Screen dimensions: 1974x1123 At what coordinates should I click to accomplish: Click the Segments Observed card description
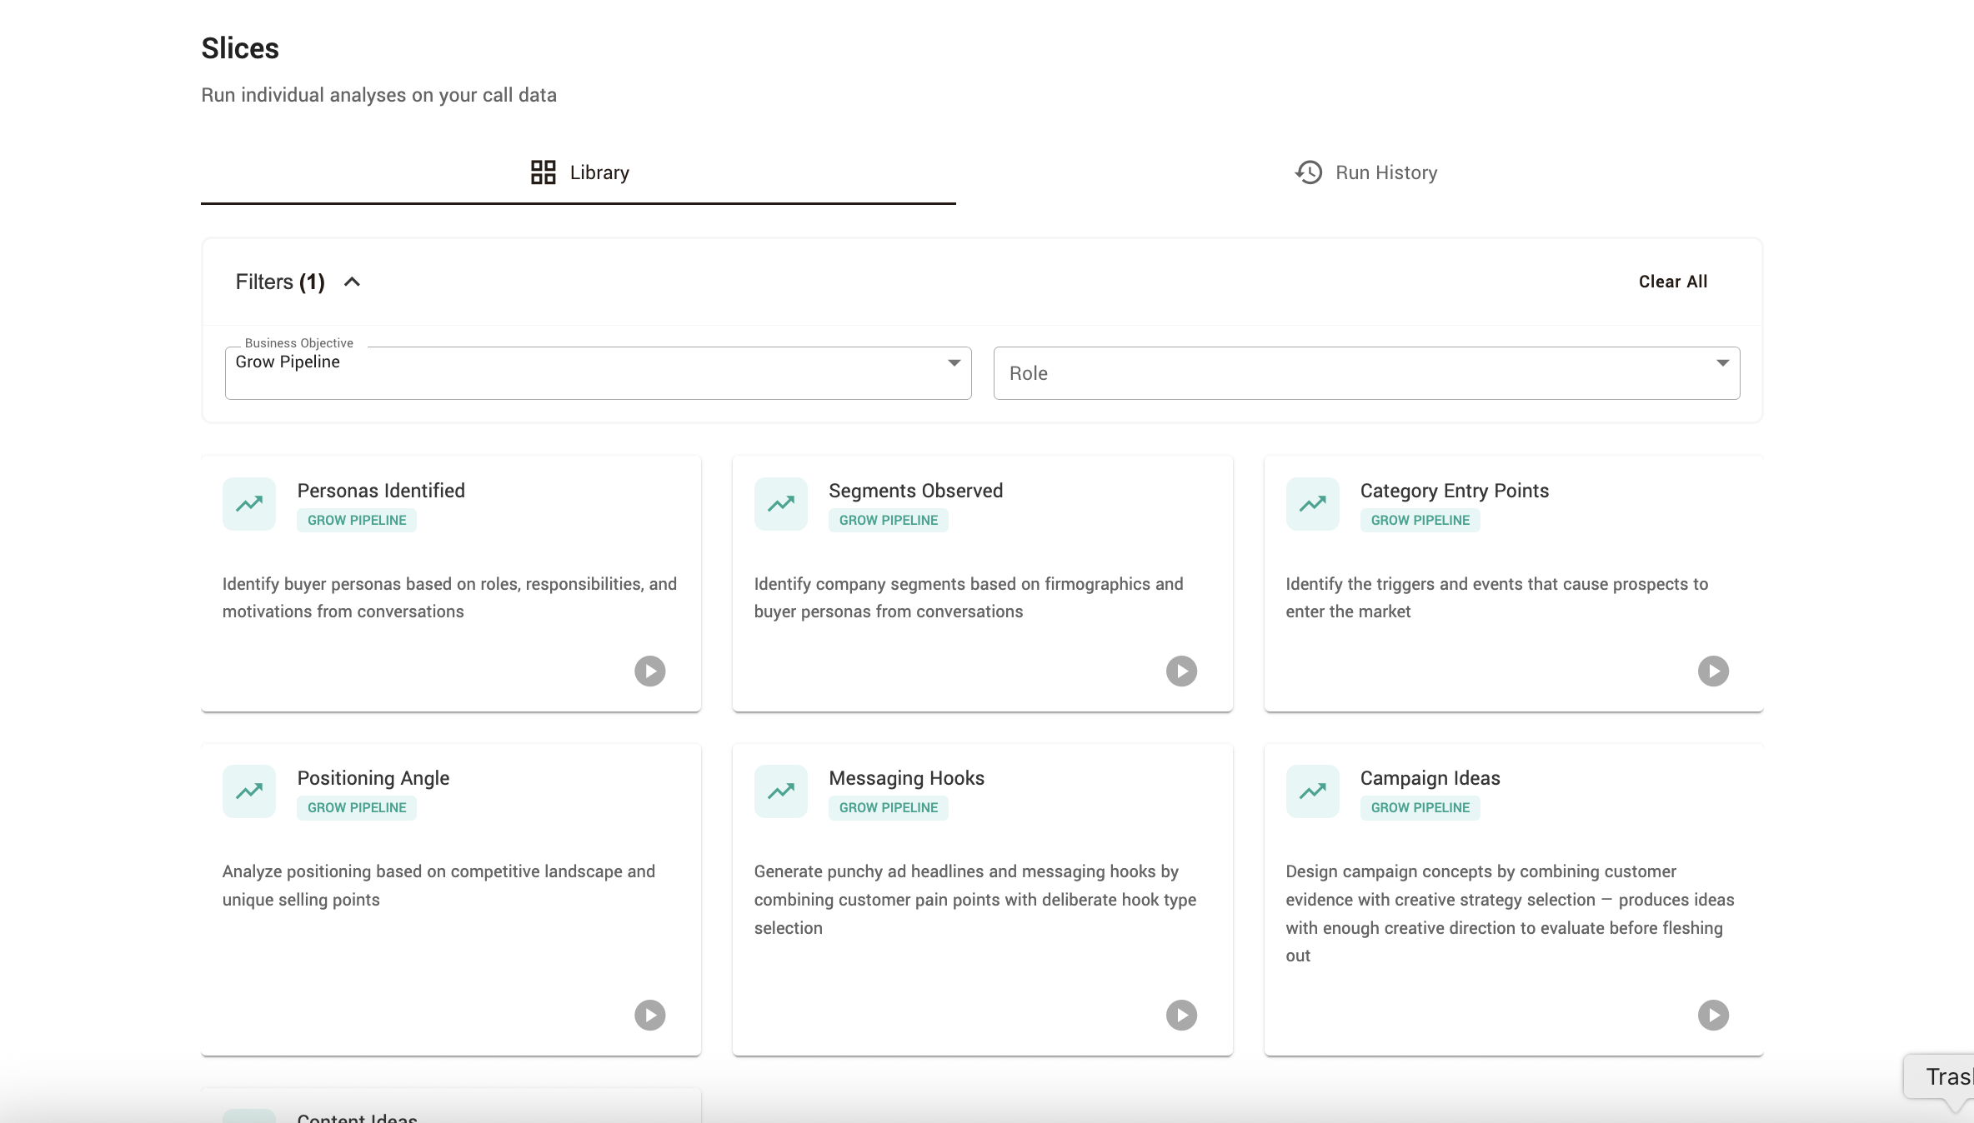pyautogui.click(x=969, y=597)
